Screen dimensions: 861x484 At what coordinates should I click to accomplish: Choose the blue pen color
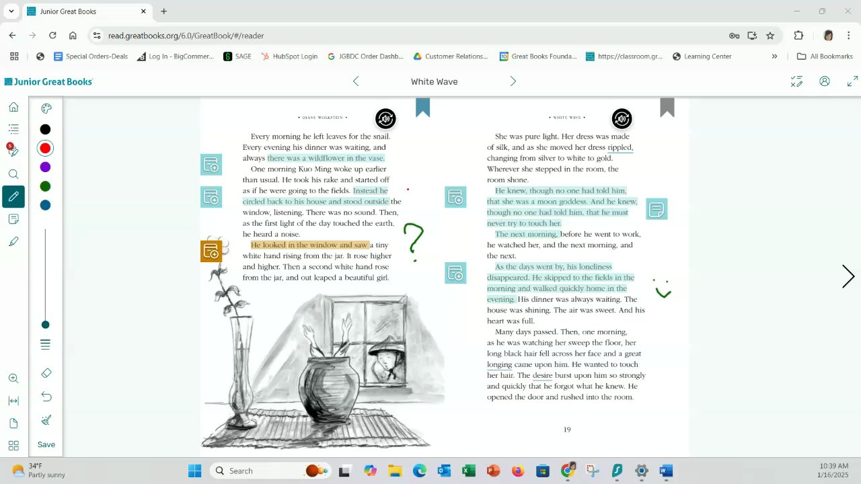(x=45, y=205)
